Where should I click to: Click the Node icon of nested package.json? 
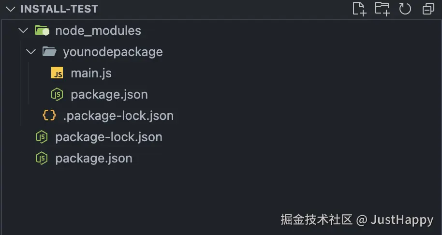click(58, 94)
